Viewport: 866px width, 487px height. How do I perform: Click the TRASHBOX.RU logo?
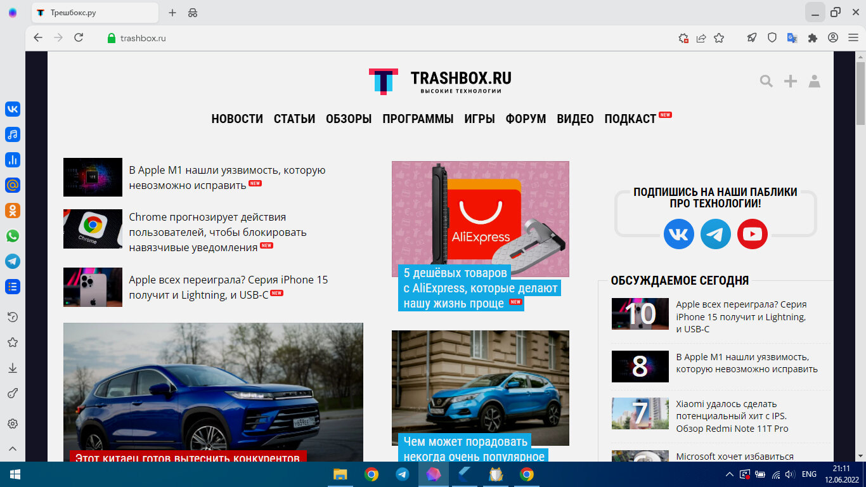tap(440, 81)
